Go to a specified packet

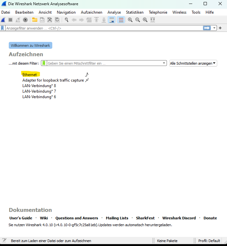[89, 20]
